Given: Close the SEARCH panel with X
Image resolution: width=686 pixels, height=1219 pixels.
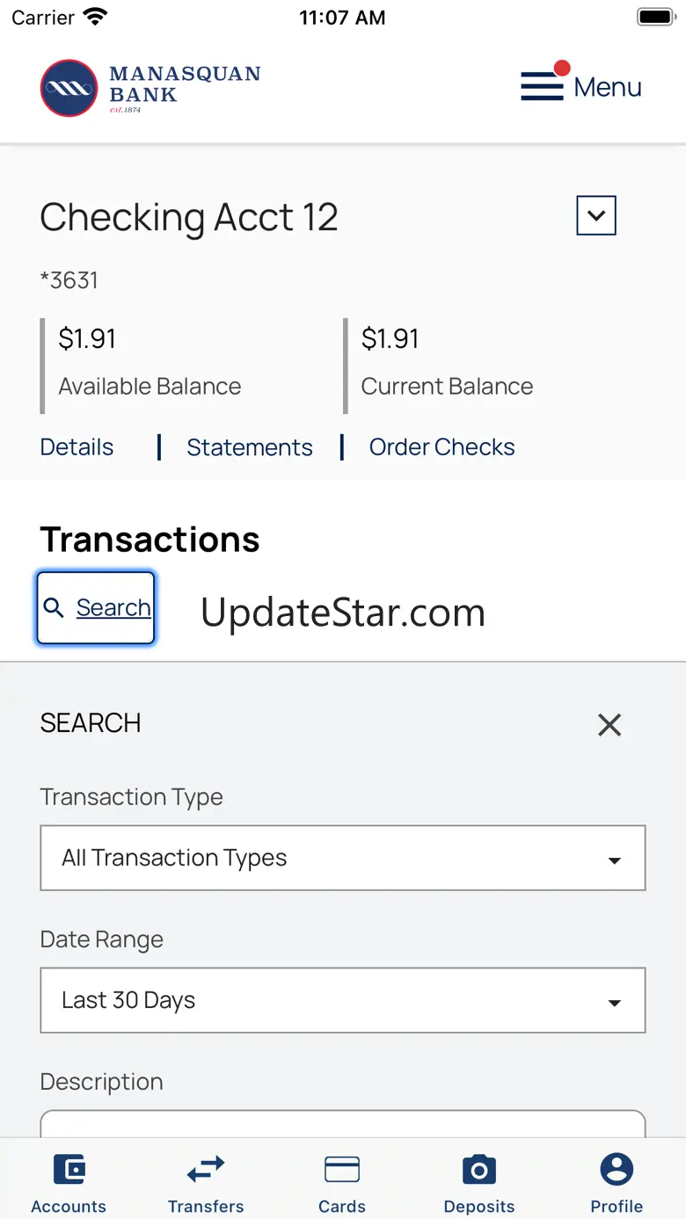Looking at the screenshot, I should click(609, 725).
